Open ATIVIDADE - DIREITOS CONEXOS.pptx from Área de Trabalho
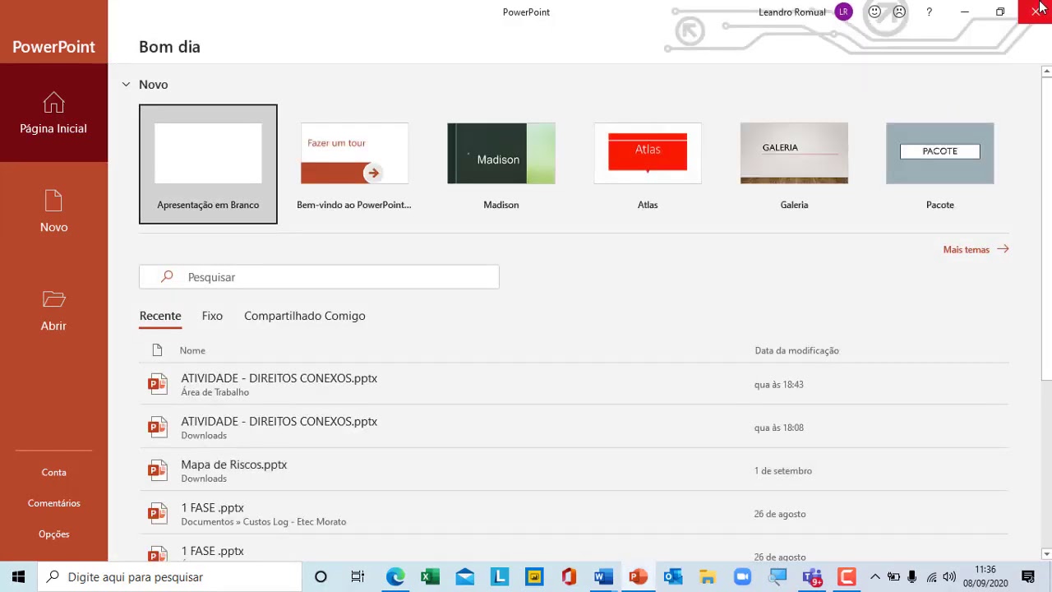1052x592 pixels. pyautogui.click(x=574, y=384)
